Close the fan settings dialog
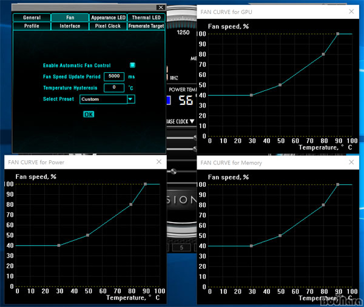Image resolution: width=364 pixels, height=307 pixels. pyautogui.click(x=160, y=7)
